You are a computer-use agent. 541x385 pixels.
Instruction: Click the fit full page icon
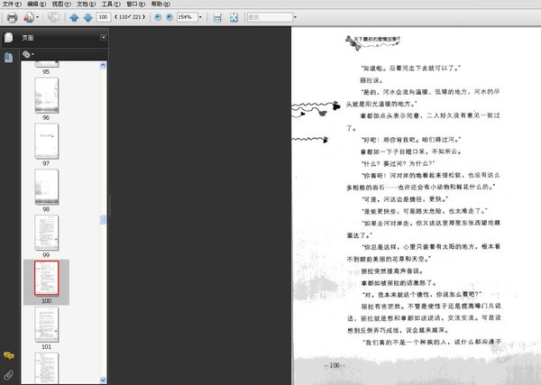coord(234,17)
